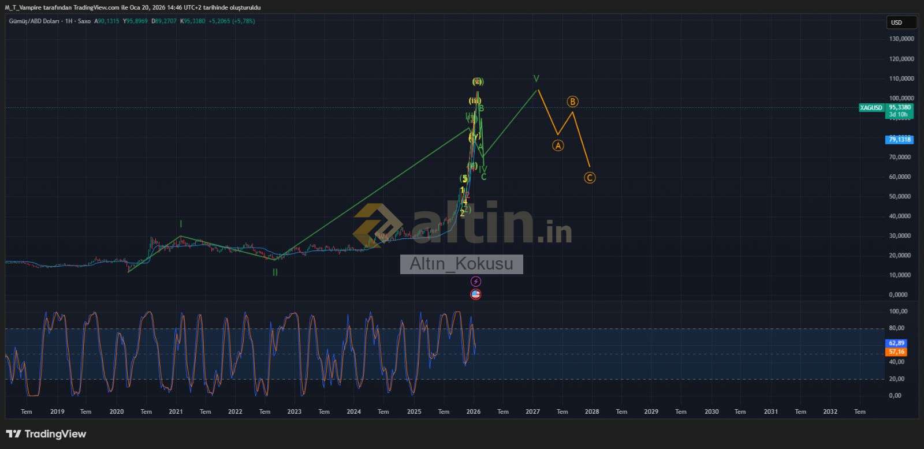Click the 2023 marker on time axis
This screenshot has width=924, height=449.
295,411
